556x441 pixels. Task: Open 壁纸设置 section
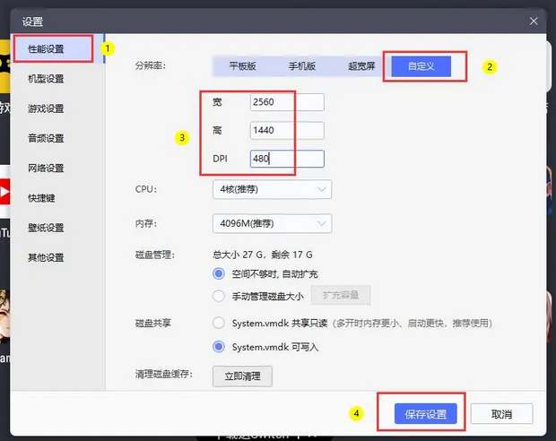pyautogui.click(x=47, y=228)
